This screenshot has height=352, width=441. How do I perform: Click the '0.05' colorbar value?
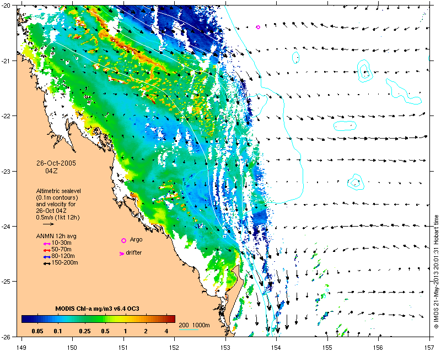37,331
